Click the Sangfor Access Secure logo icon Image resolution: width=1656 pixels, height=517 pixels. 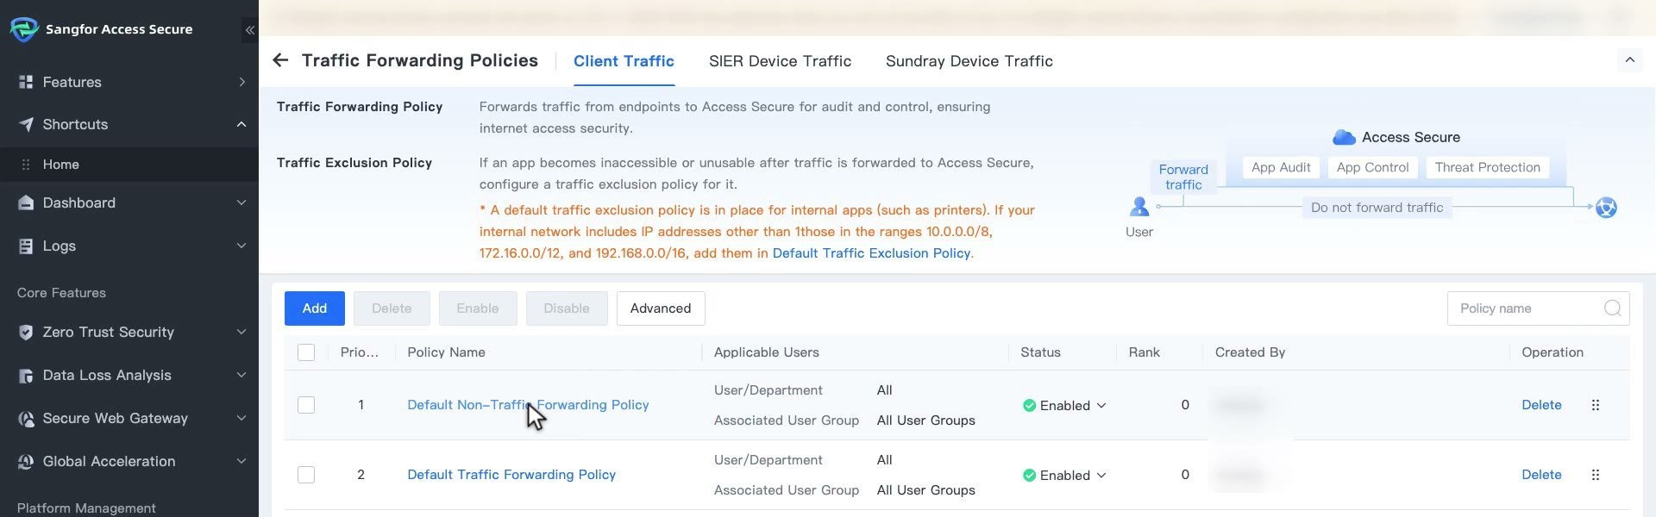pyautogui.click(x=23, y=29)
